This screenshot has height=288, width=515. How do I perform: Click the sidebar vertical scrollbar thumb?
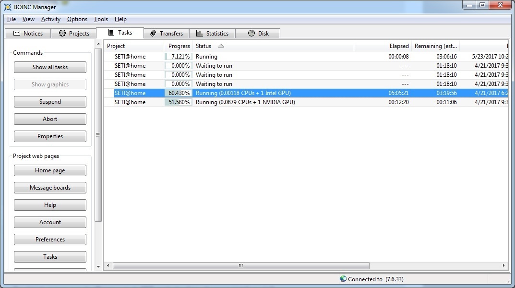(98, 135)
